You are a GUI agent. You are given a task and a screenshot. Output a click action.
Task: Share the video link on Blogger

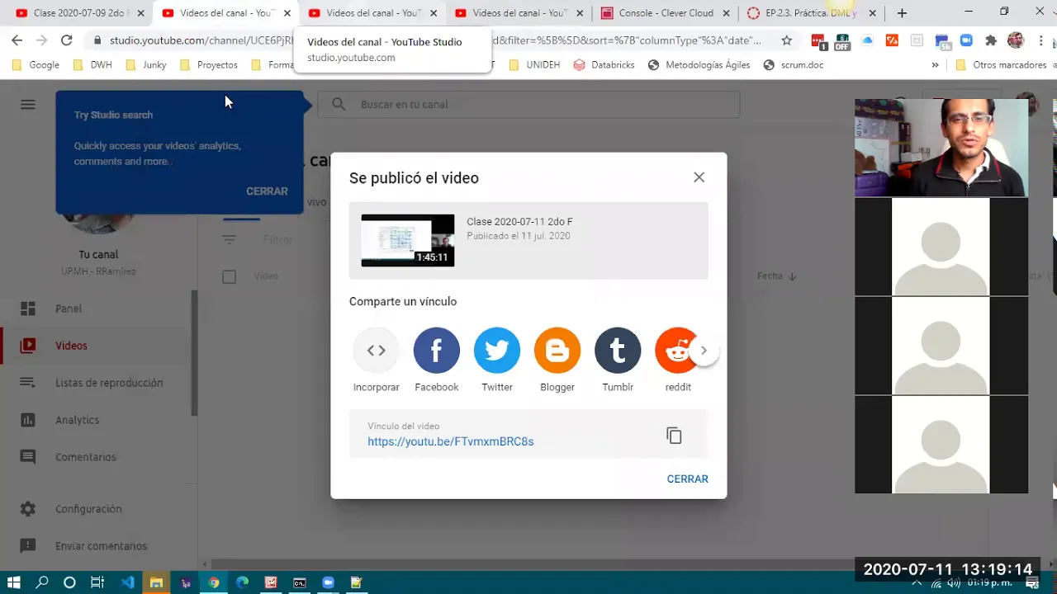(x=557, y=351)
